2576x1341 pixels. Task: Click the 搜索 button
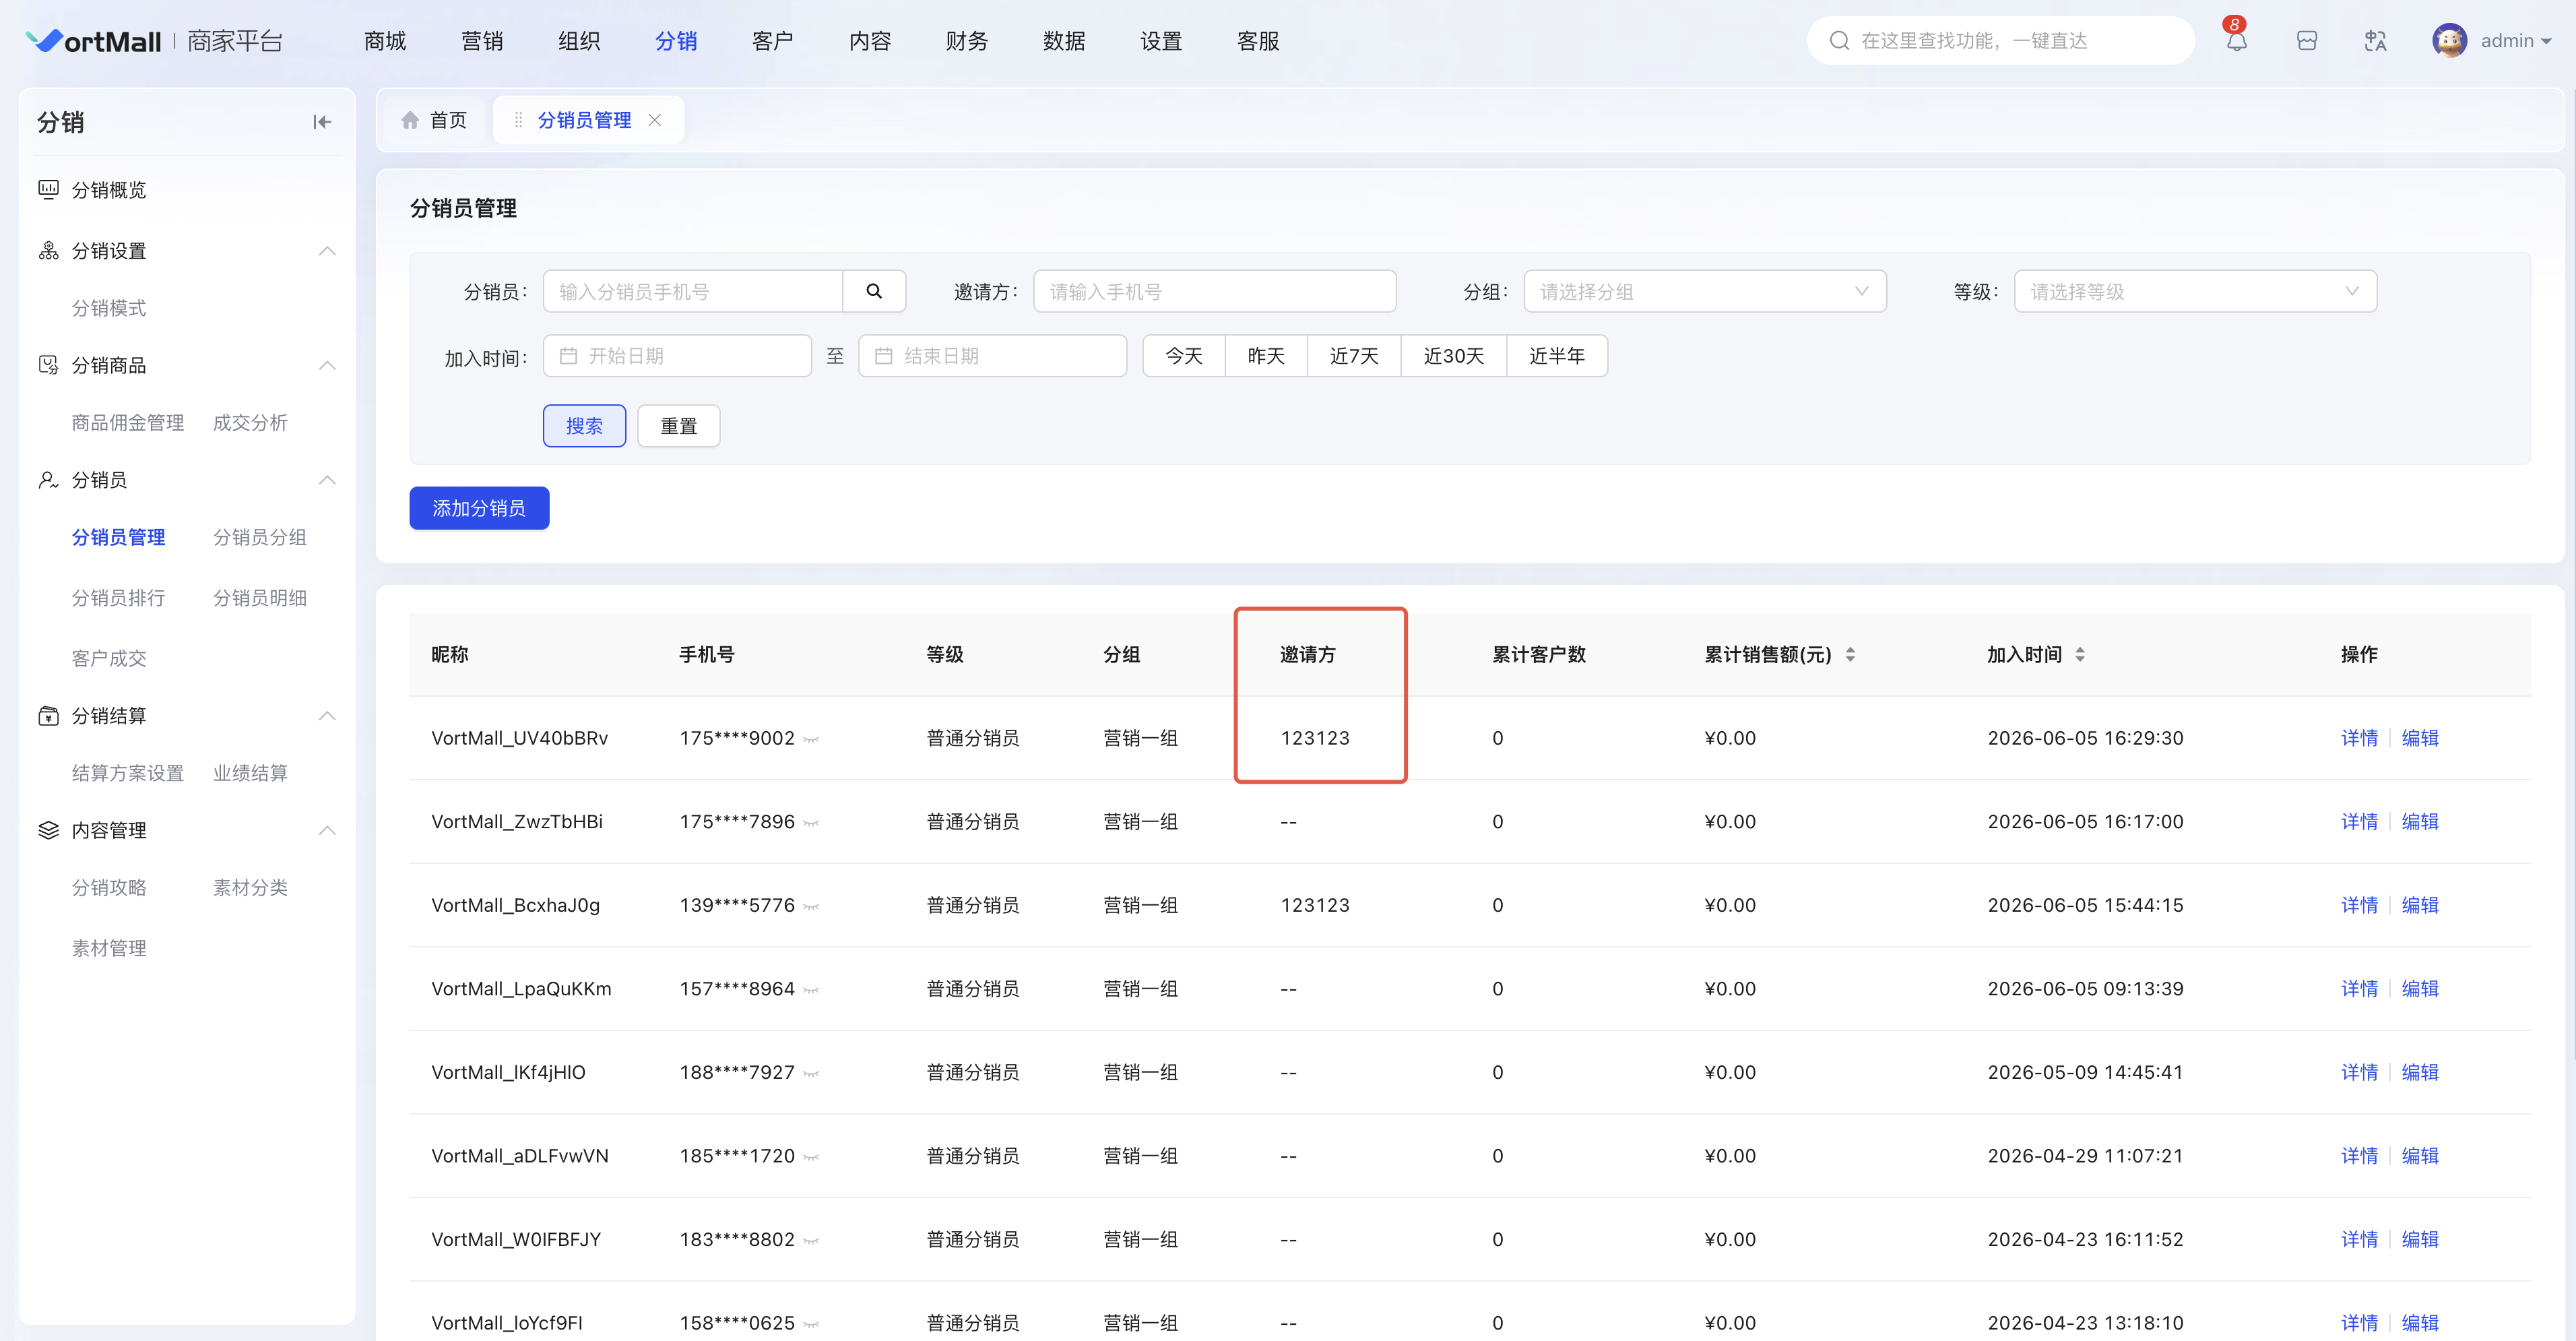click(x=584, y=426)
